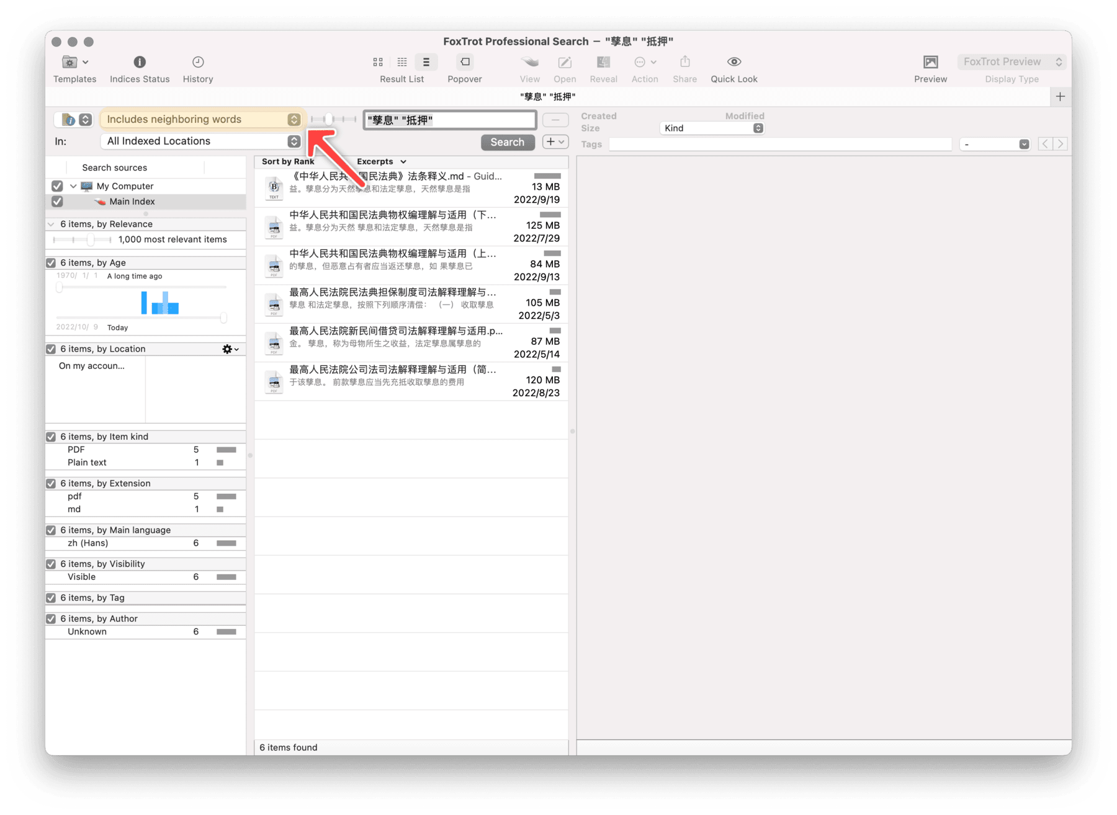The width and height of the screenshot is (1117, 815).
Task: Filter by md extension
Action: click(x=146, y=509)
